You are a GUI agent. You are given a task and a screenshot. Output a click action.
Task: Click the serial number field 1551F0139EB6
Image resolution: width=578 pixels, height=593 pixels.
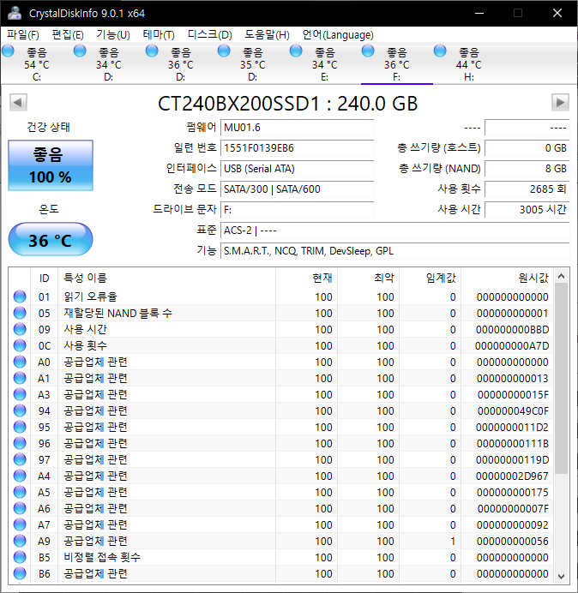(297, 148)
